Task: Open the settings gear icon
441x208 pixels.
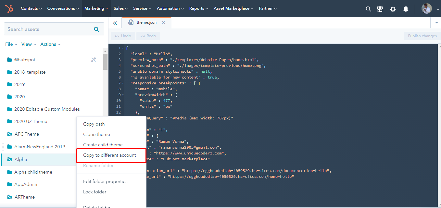Action: click(x=393, y=9)
